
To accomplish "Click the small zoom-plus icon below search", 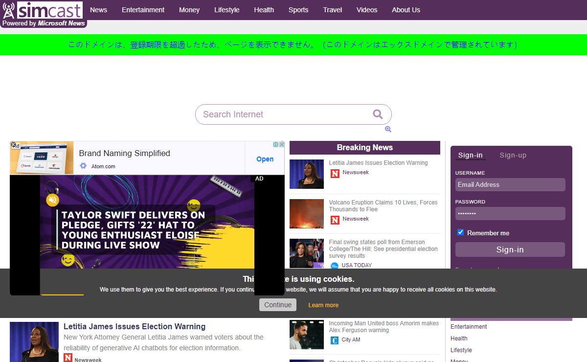I will click(388, 129).
